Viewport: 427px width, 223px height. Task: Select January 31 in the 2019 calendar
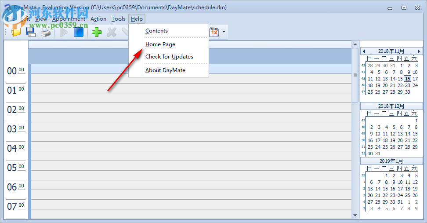400,202
